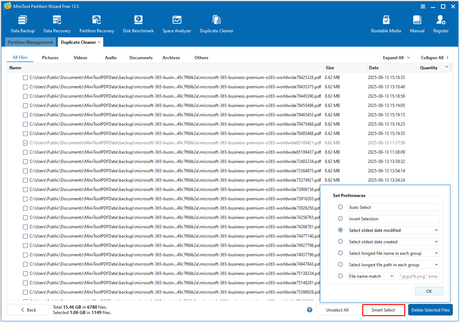This screenshot has width=460, height=323.
Task: Open the Space Analyzer
Action: tap(177, 23)
